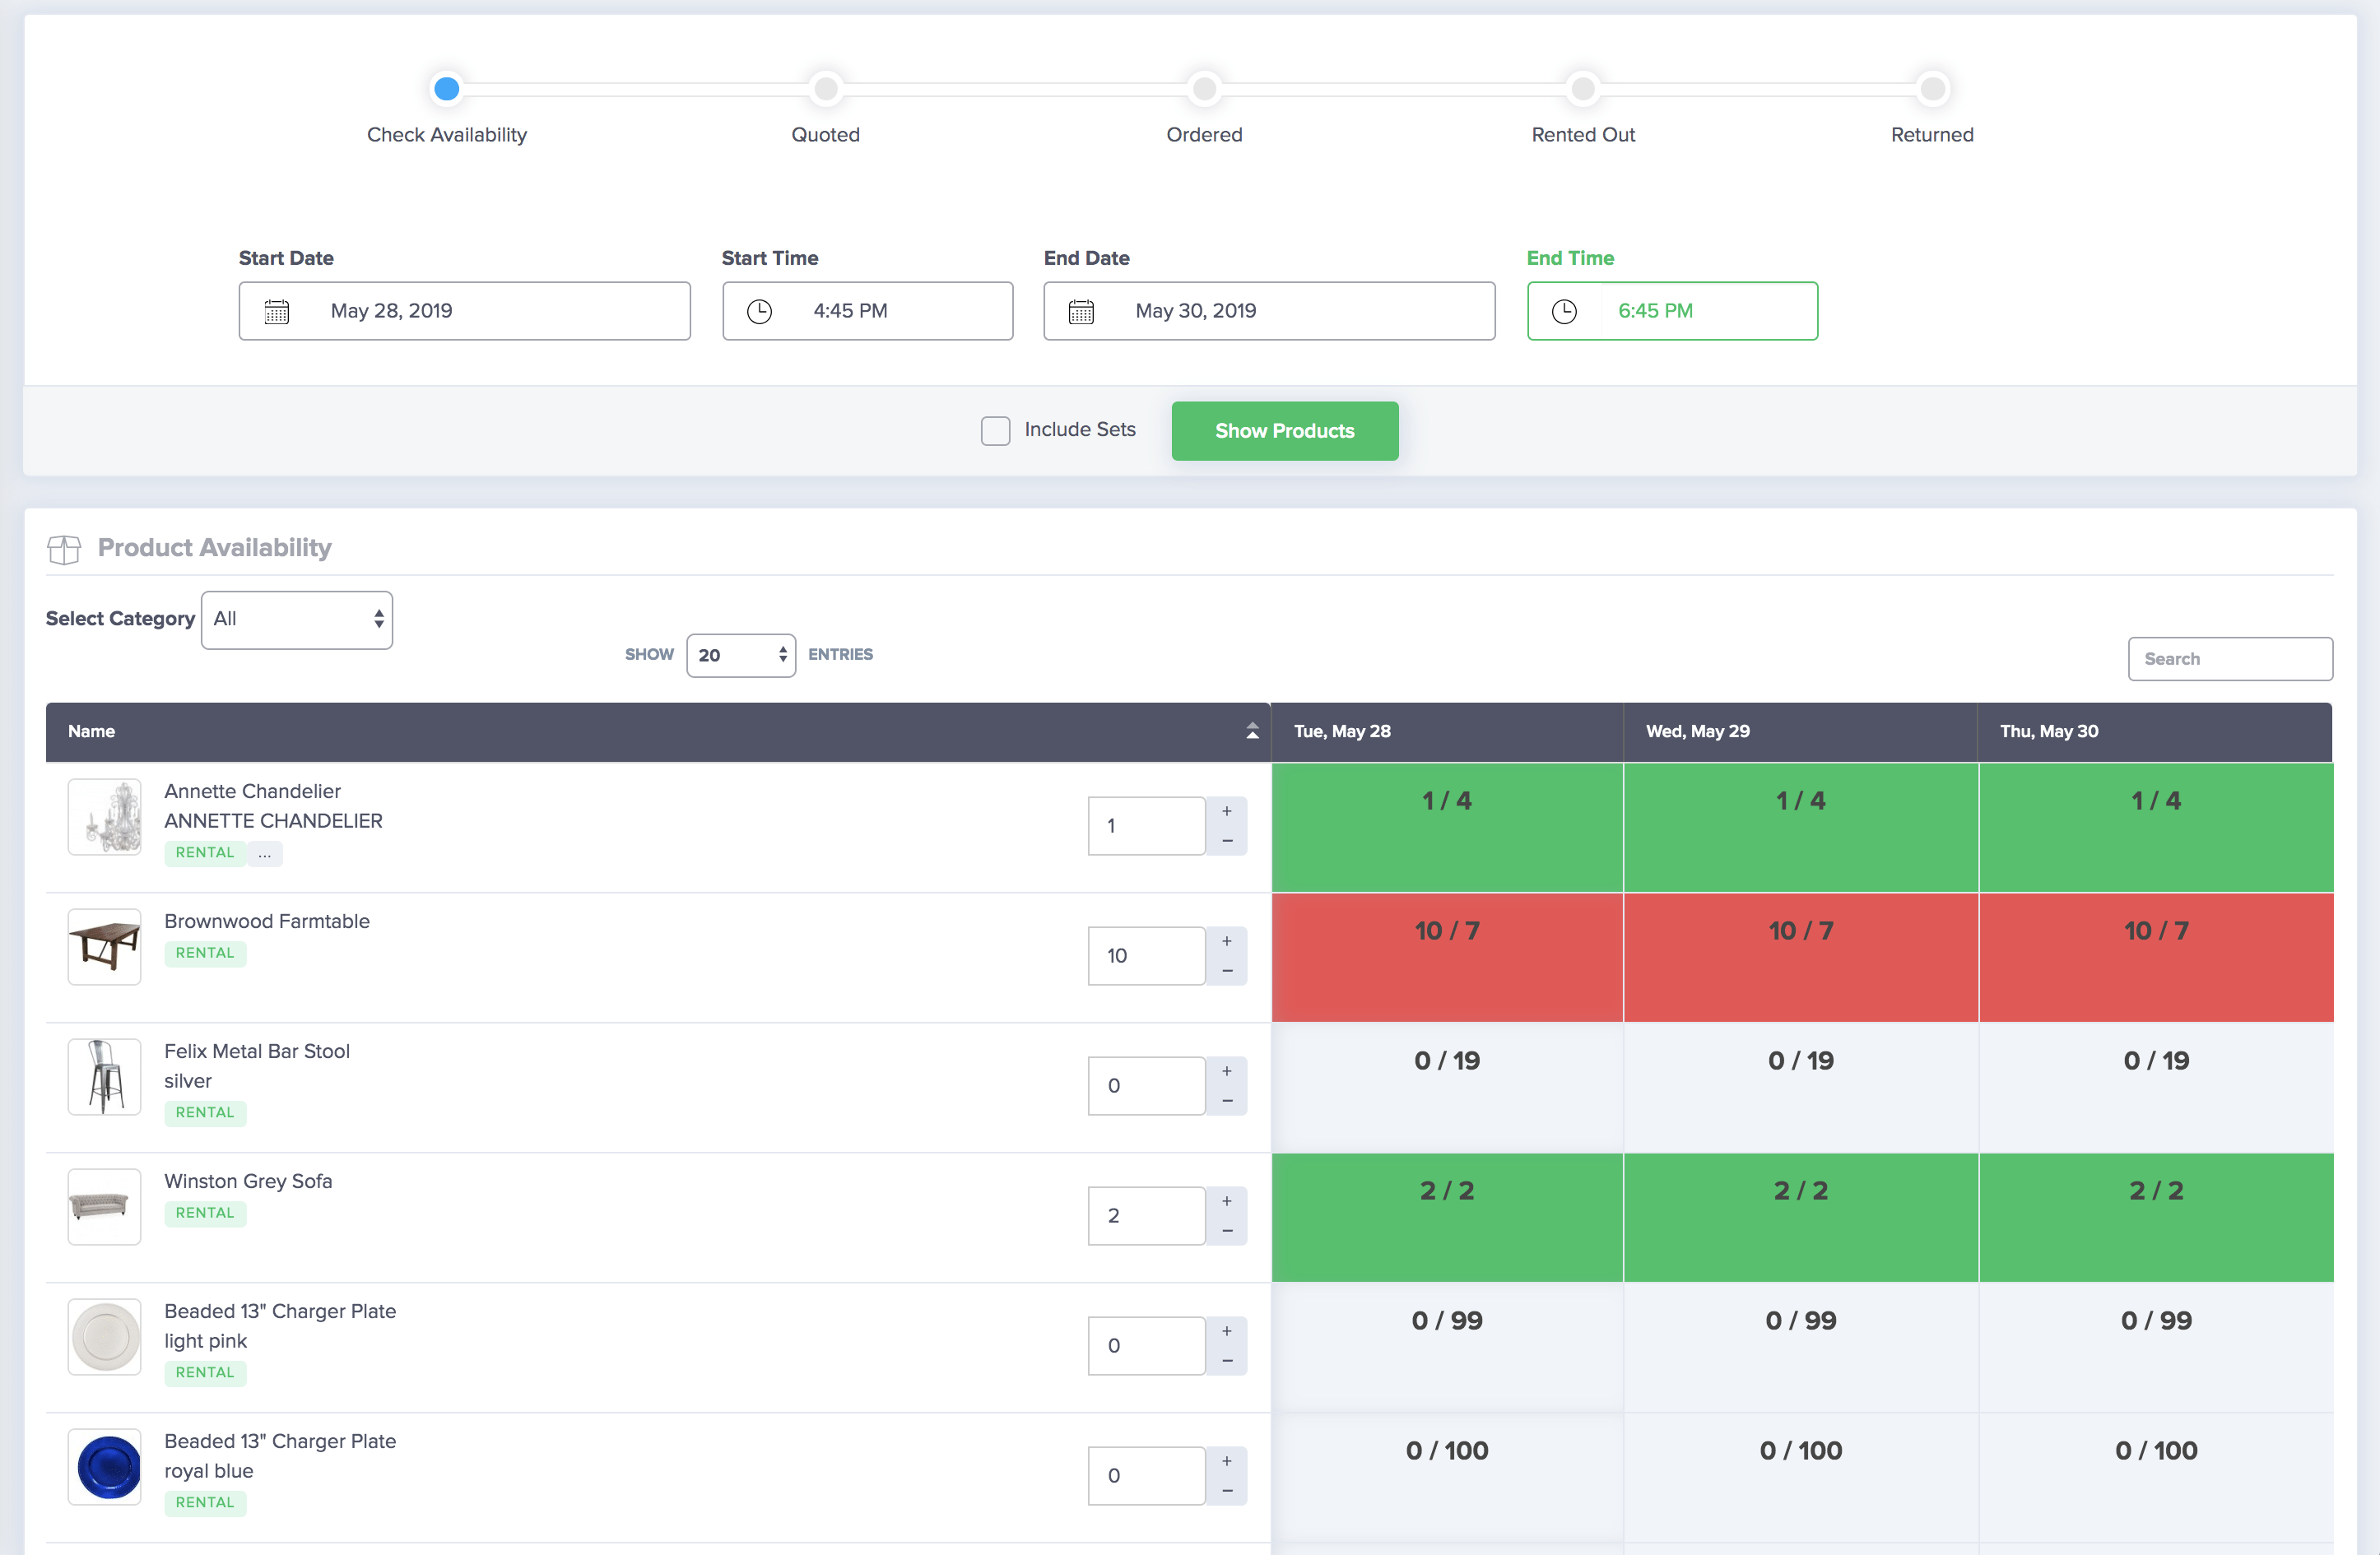
Task: Click the clock icon for End Time
Action: 1562,313
